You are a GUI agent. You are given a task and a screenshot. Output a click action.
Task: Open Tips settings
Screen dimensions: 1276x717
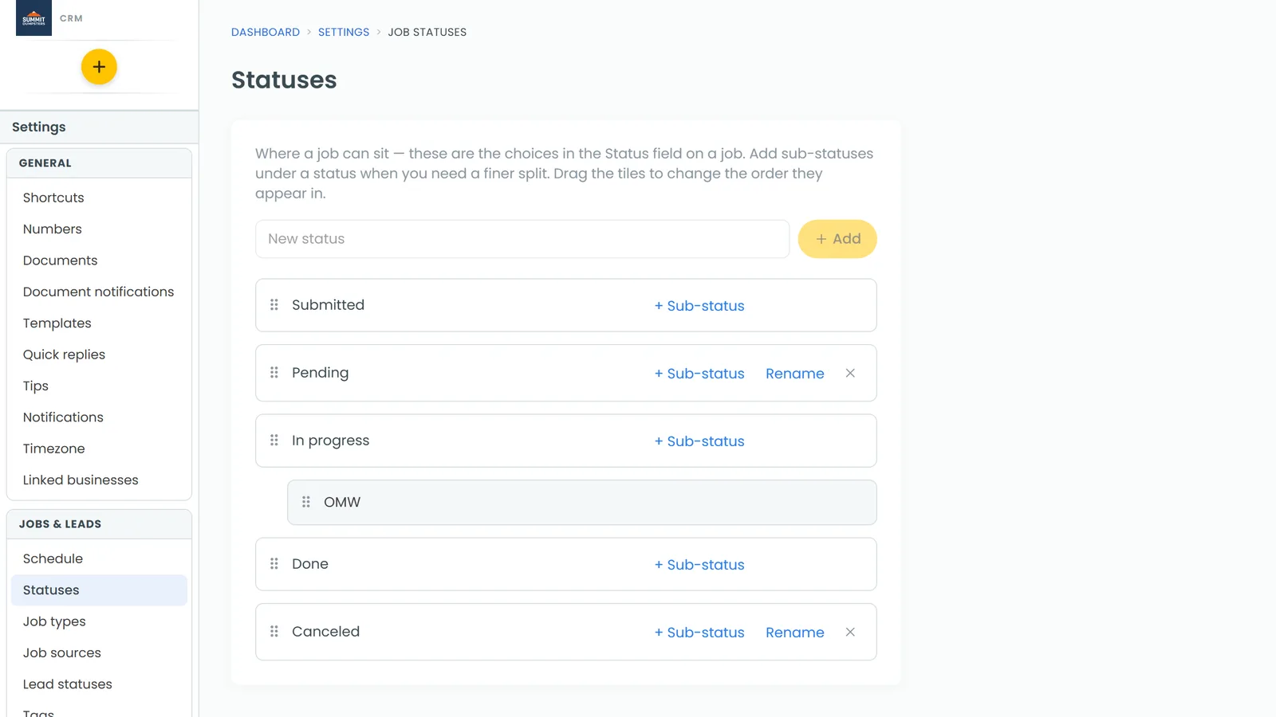(x=100, y=386)
